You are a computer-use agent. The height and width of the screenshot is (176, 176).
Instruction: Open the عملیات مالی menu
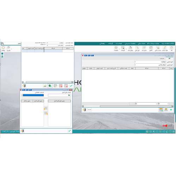point(142,44)
